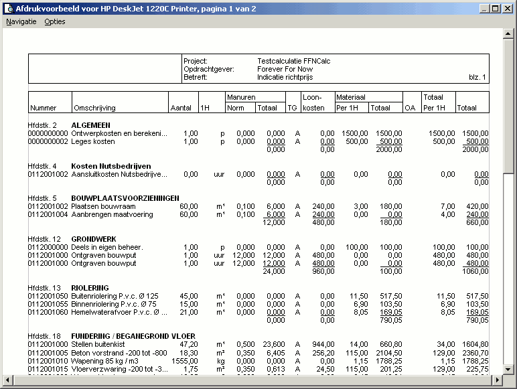Click the 'Hfdstk. 18' chapter label
Viewport: 517px width, 389px height.
click(x=44, y=336)
